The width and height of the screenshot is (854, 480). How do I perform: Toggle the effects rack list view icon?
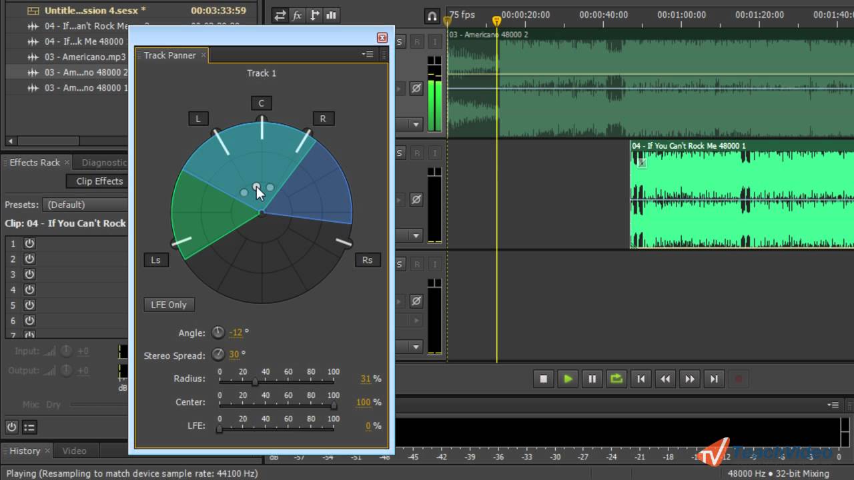29,427
